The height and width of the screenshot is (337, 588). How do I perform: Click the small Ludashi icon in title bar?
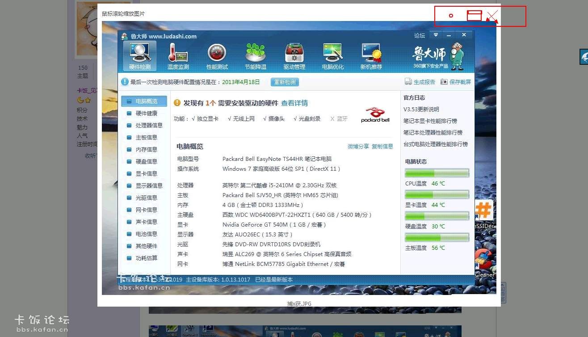124,36
